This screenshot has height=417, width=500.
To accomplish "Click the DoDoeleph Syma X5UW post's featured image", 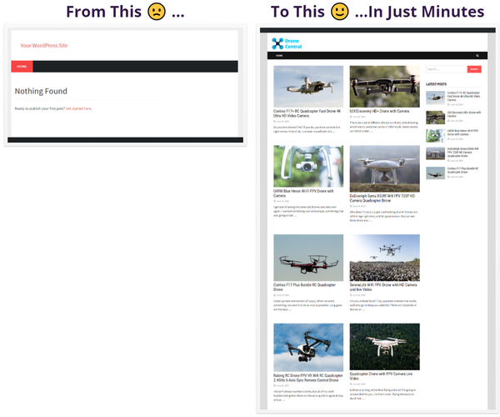I will coord(384,168).
